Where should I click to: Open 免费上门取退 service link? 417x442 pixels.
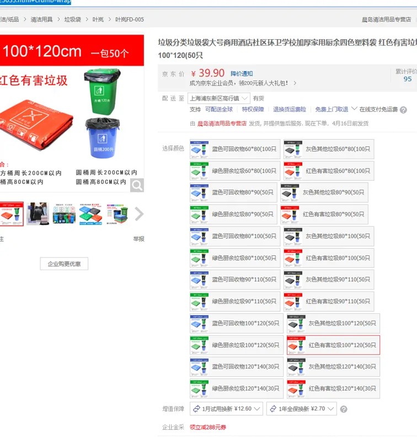pos(332,109)
